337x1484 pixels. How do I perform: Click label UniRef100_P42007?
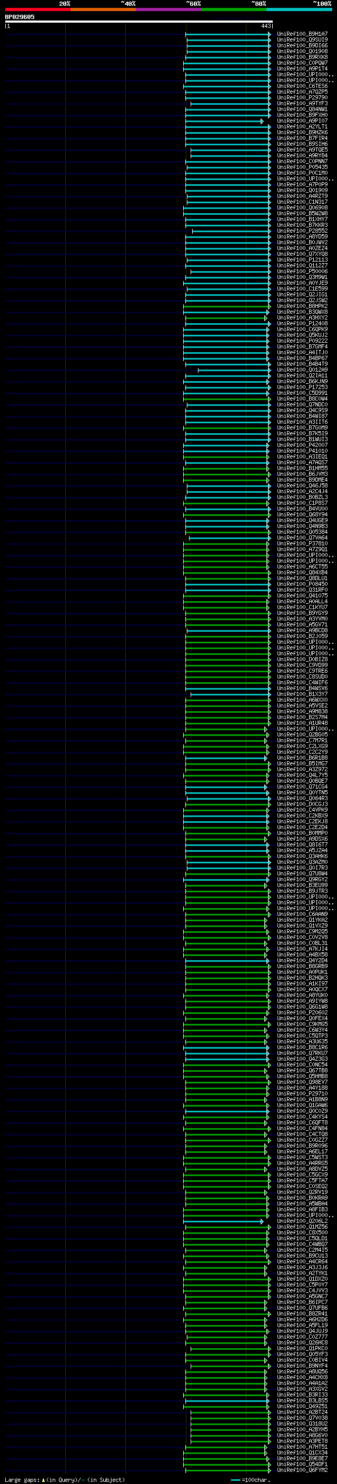(x=302, y=445)
